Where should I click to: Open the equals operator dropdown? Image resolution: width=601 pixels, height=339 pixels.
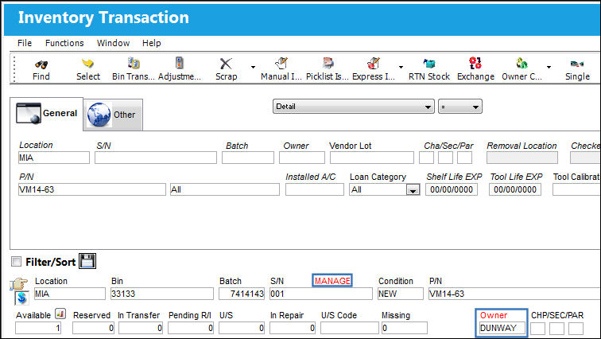460,107
